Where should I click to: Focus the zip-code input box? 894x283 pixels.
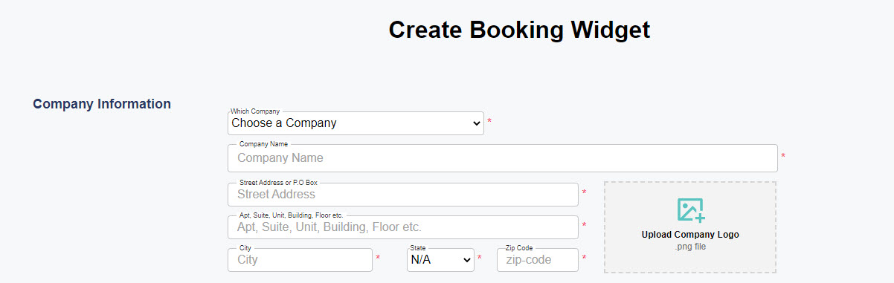point(538,260)
